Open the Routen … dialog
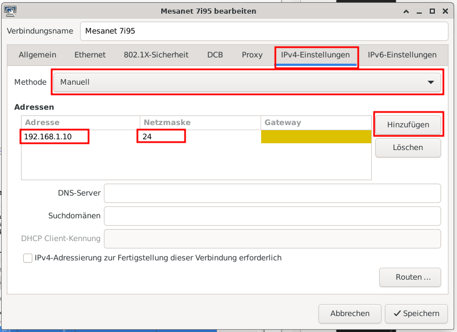The image size is (457, 332). [x=410, y=277]
